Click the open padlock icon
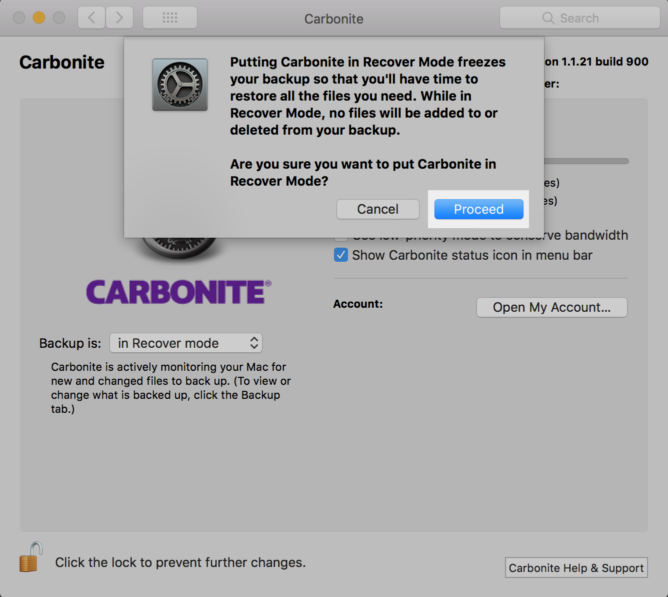The height and width of the screenshot is (597, 668). tap(30, 557)
